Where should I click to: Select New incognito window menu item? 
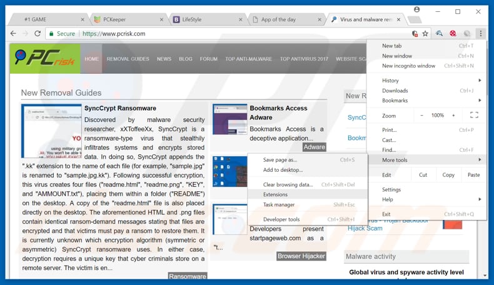tap(426, 66)
